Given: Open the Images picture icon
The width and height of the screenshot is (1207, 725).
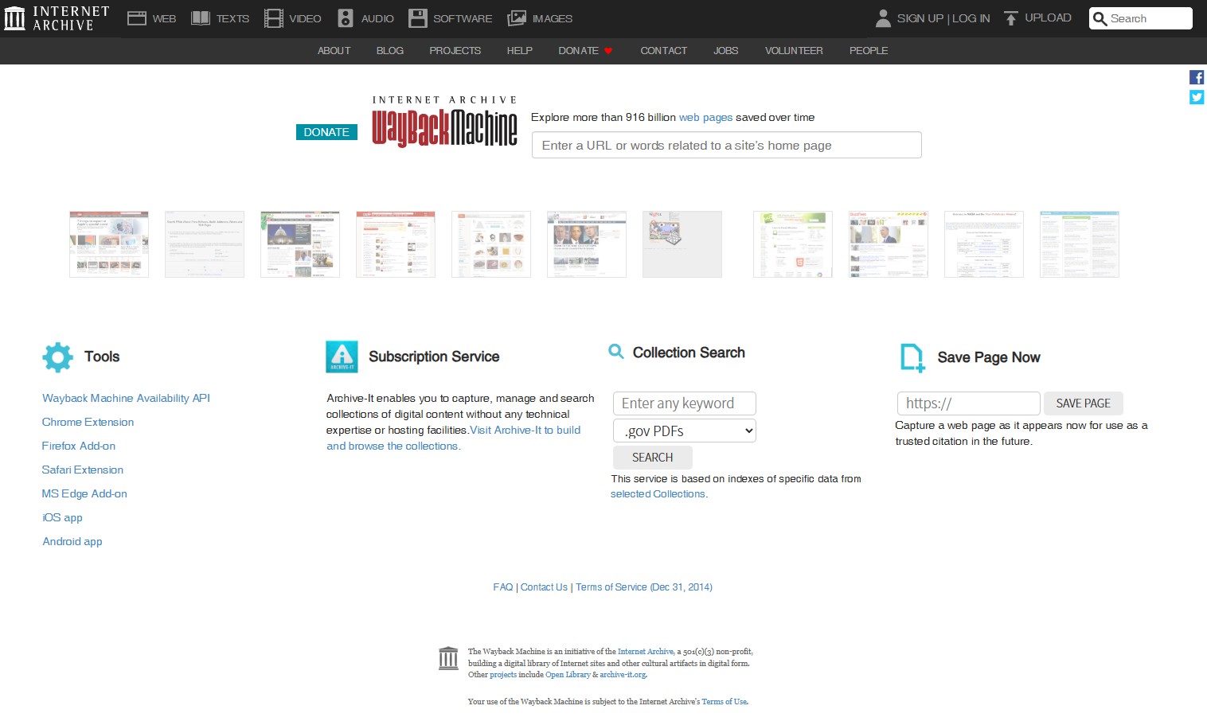Looking at the screenshot, I should (517, 18).
